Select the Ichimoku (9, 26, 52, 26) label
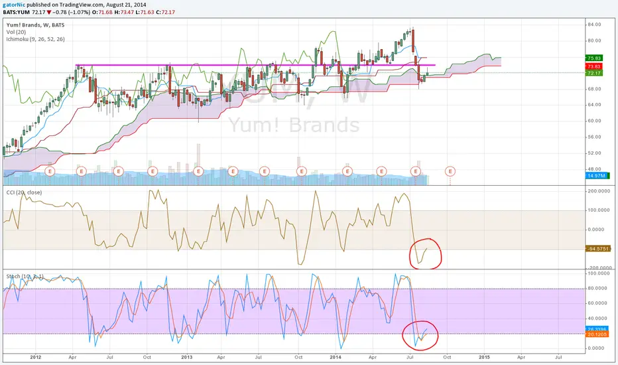 click(35, 39)
